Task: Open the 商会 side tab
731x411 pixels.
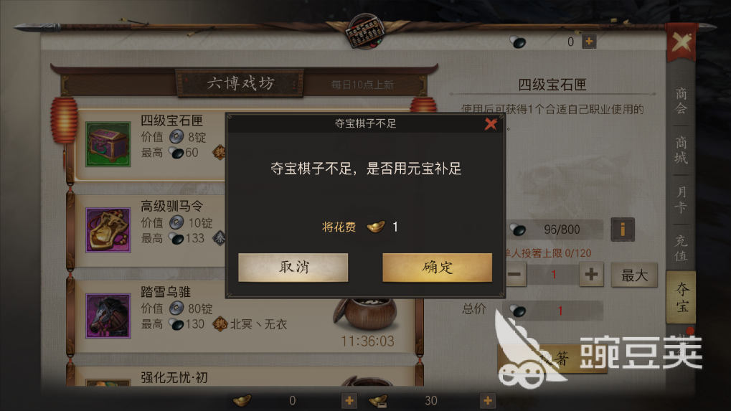Action: tap(681, 101)
